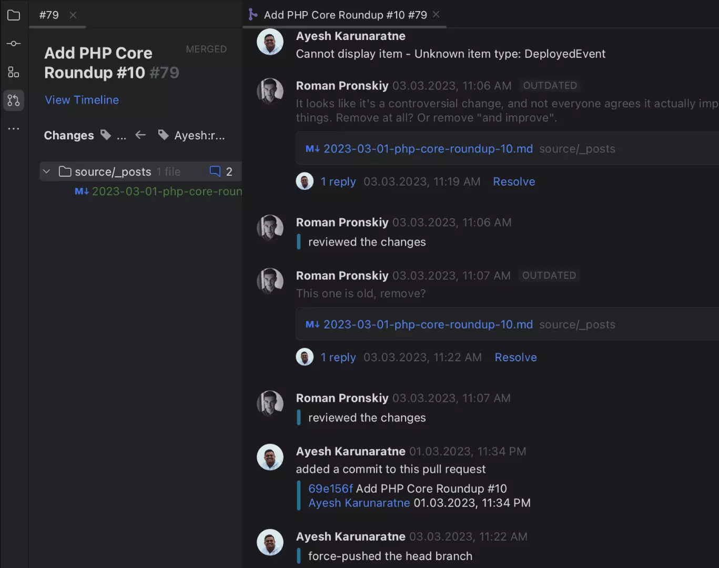Screen dimensions: 719x568
Task: Close the #79 tab
Action: click(x=73, y=15)
